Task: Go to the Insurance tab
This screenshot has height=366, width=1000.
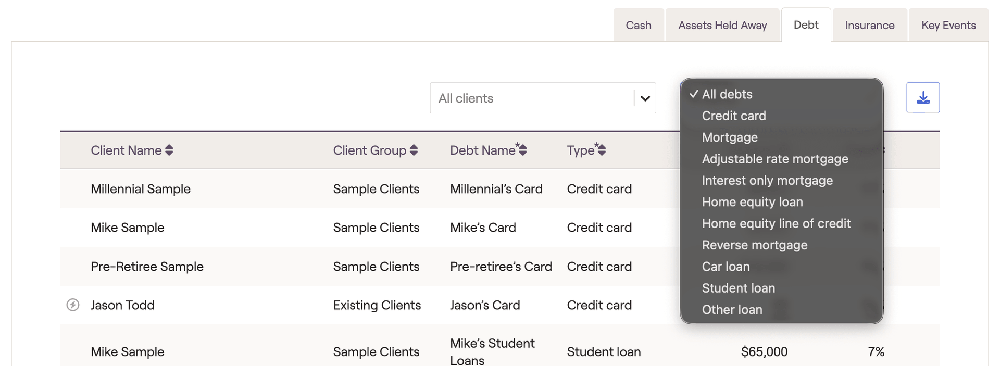Action: 869,26
